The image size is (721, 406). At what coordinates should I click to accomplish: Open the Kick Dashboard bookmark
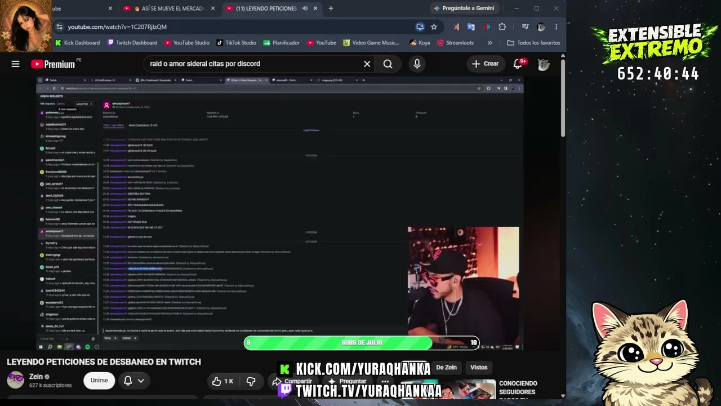[x=77, y=43]
